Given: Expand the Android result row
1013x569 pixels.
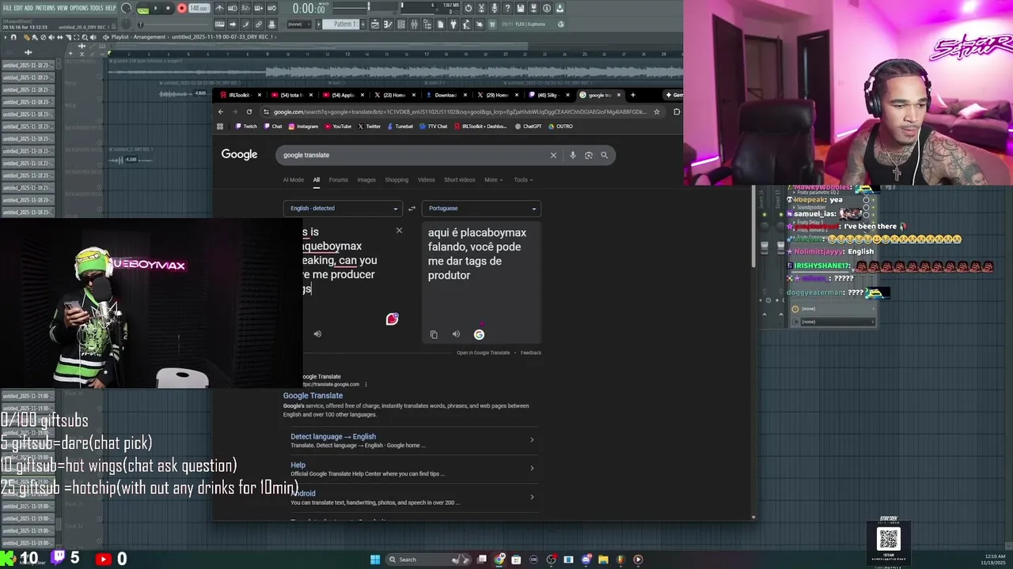Looking at the screenshot, I should 412,497.
